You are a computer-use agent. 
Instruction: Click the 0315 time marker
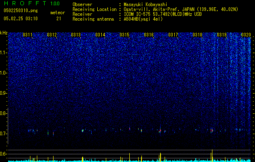(x=124, y=35)
